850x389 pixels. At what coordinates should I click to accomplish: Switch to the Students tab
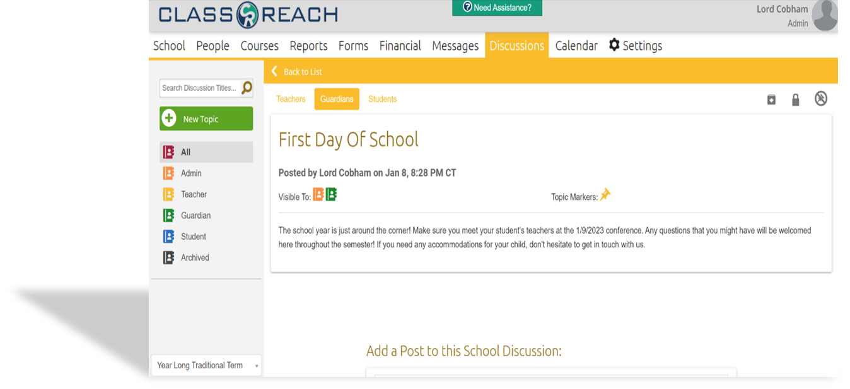[x=383, y=99]
